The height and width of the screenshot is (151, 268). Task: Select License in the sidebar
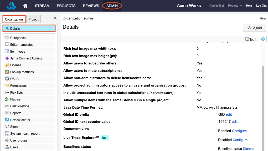(29, 65)
